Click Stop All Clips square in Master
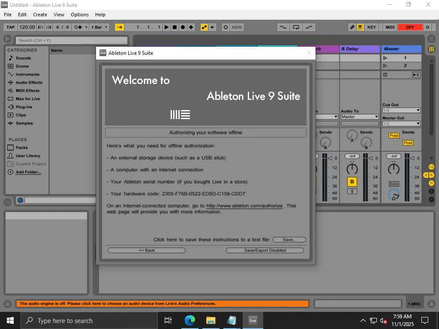This screenshot has height=329, width=439. [x=385, y=75]
